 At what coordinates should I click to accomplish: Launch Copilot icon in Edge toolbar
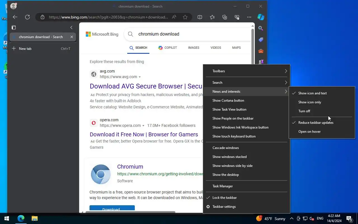pyautogui.click(x=261, y=17)
